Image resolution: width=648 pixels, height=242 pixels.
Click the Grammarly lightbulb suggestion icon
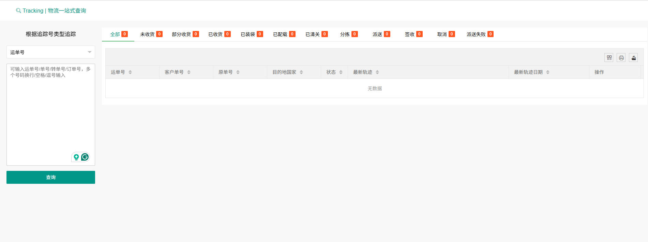(76, 157)
